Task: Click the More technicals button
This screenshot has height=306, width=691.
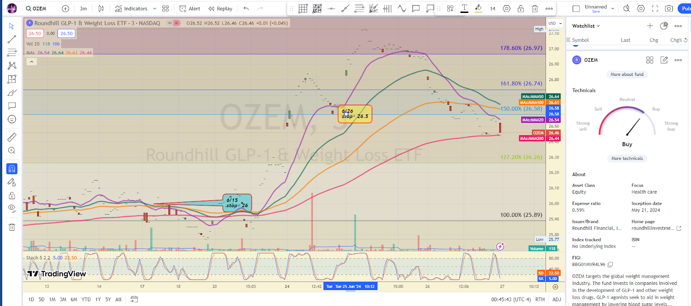Action: pyautogui.click(x=627, y=158)
